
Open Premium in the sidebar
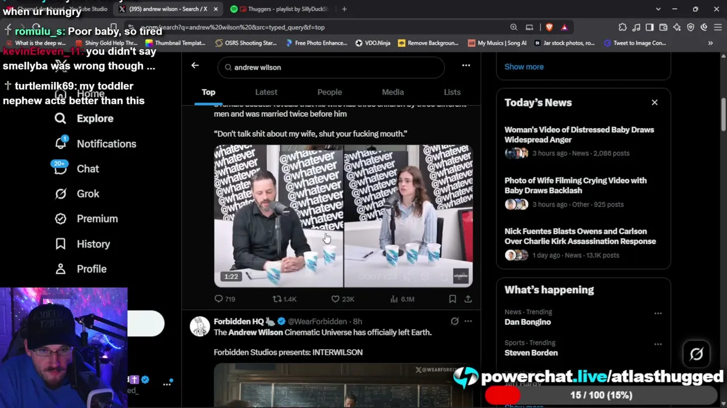(86, 218)
